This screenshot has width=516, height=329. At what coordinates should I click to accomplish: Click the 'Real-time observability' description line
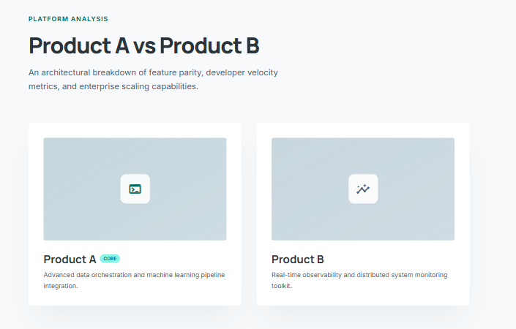(x=359, y=275)
